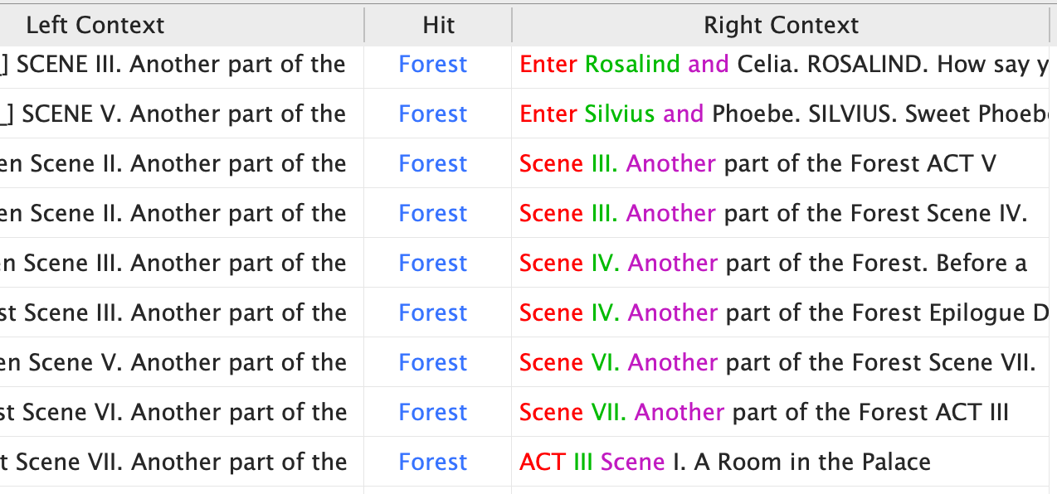Click the Left Context column header

pos(95,25)
